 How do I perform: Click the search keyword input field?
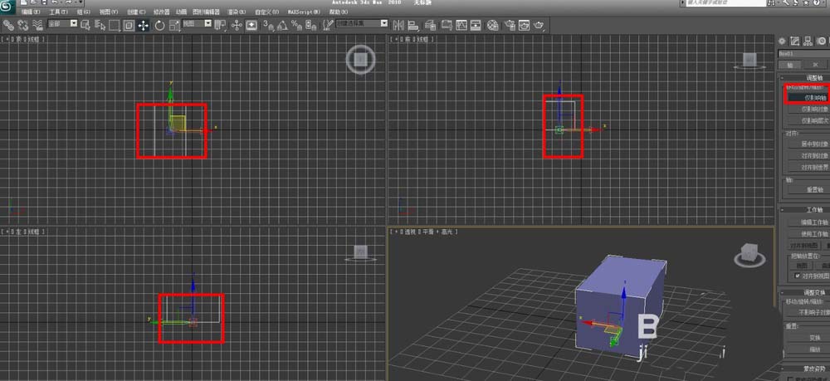click(725, 2)
